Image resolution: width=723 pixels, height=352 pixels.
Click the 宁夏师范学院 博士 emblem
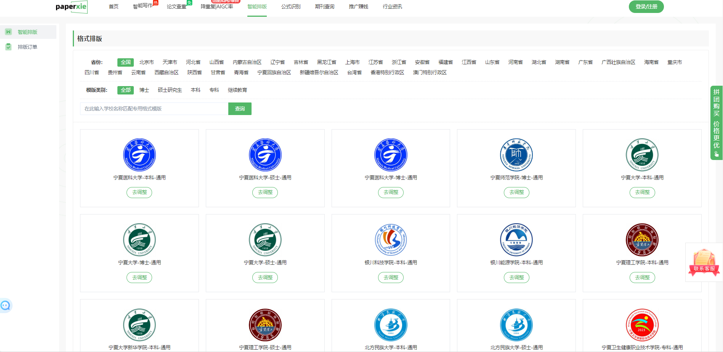point(516,155)
